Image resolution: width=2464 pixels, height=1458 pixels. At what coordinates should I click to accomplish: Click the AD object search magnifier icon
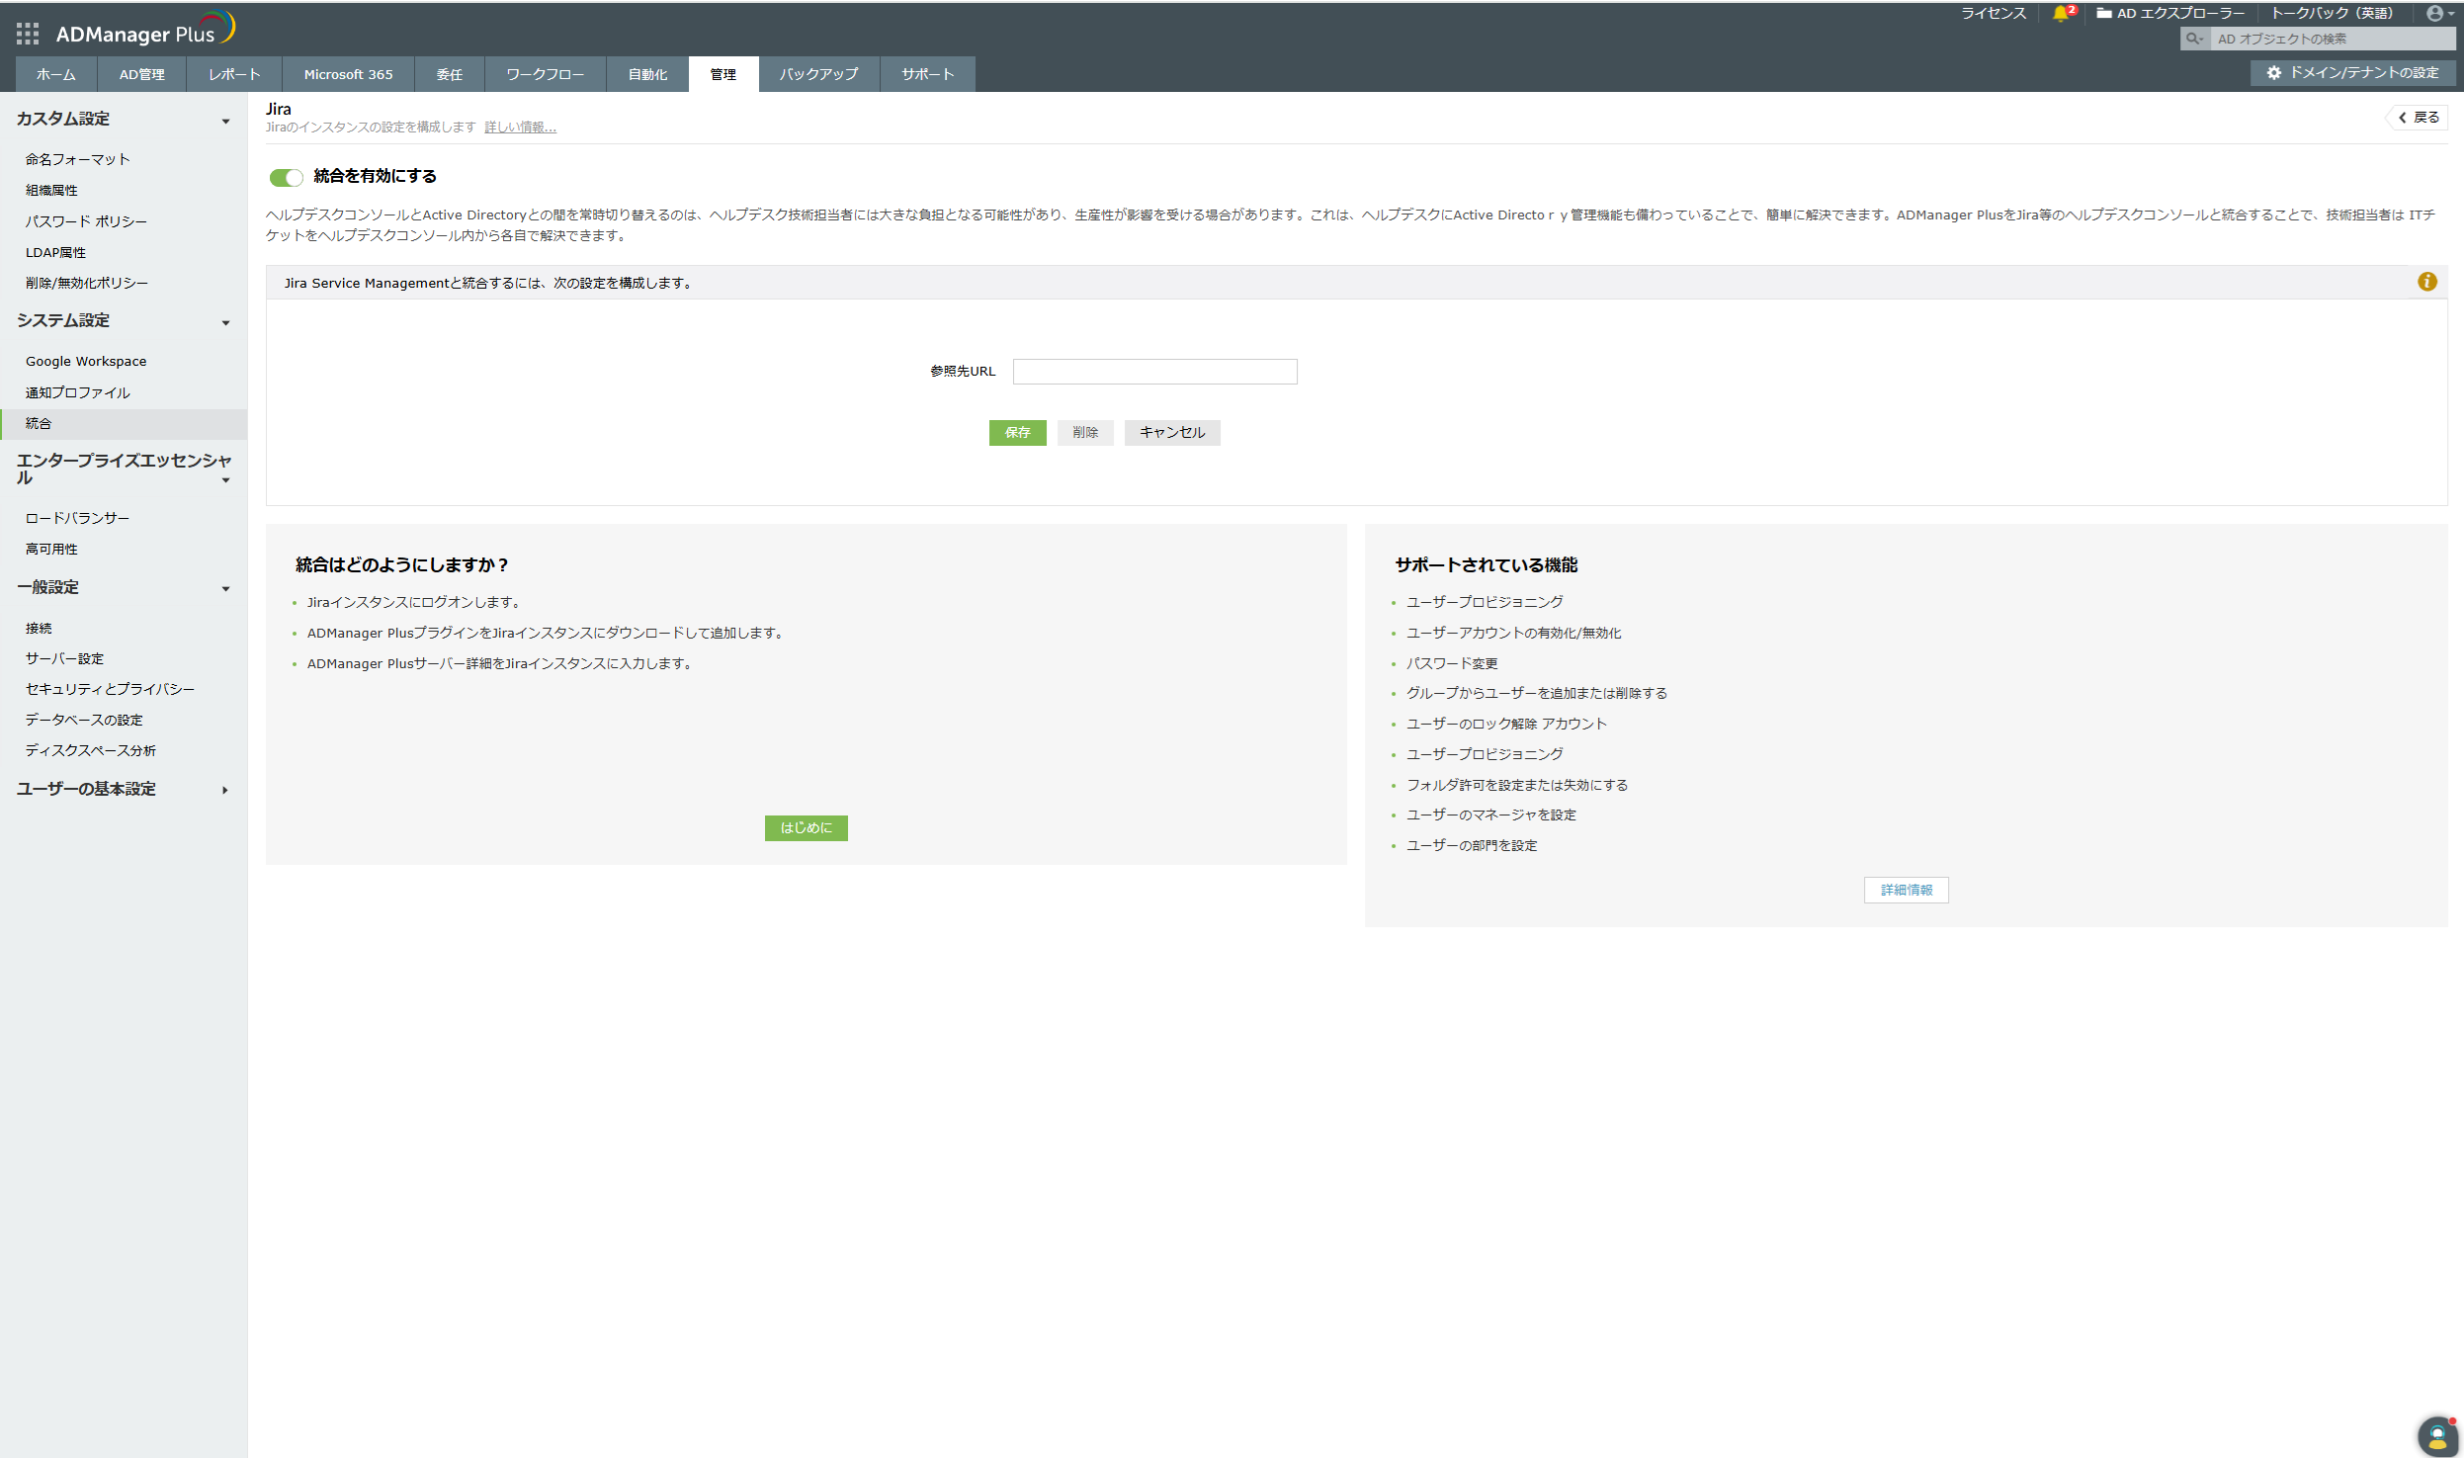click(x=2193, y=39)
